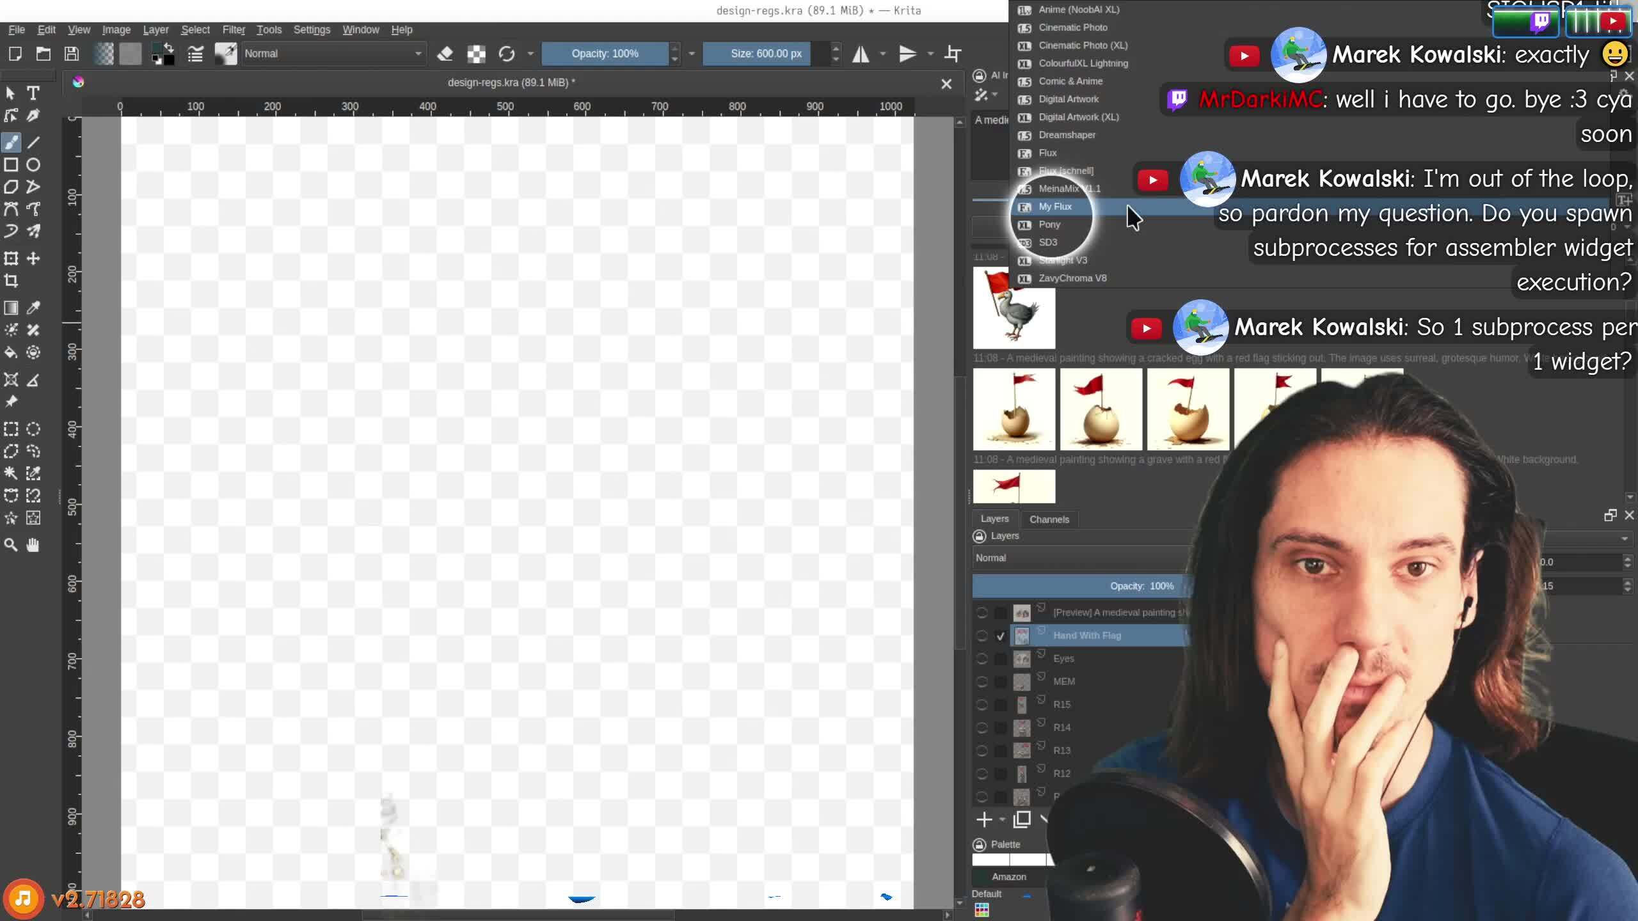Select the Ellipse shape tool

coord(33,165)
